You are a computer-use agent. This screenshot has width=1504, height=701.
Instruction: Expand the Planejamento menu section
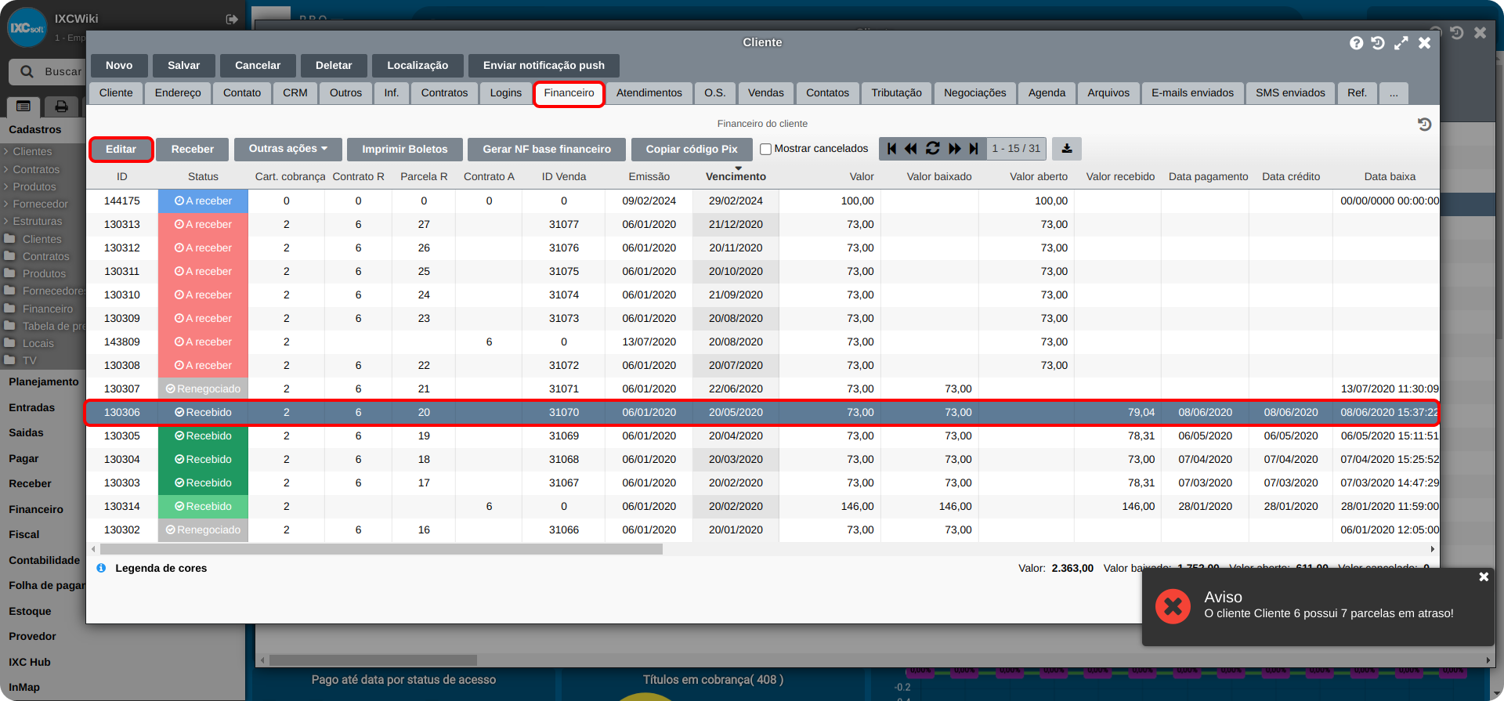click(x=44, y=381)
